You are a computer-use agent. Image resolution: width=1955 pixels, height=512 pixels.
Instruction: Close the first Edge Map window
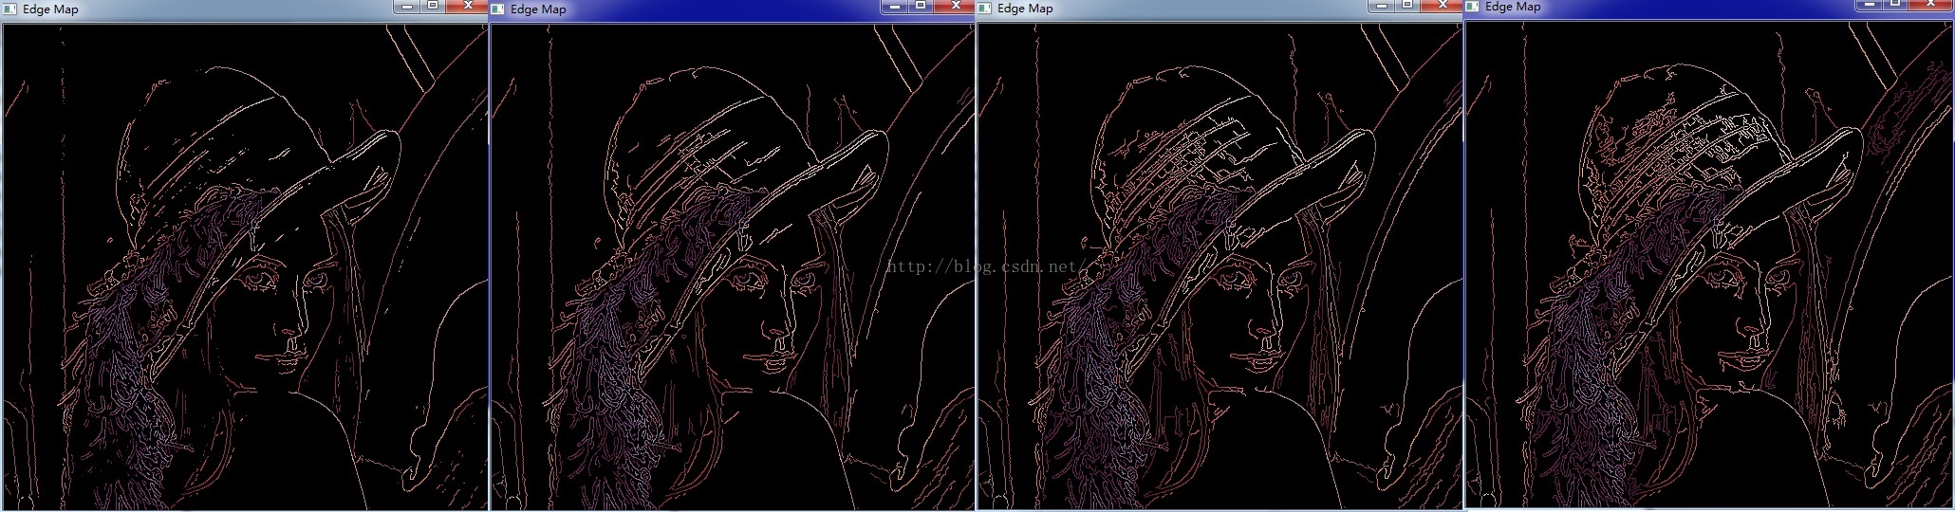tap(466, 6)
